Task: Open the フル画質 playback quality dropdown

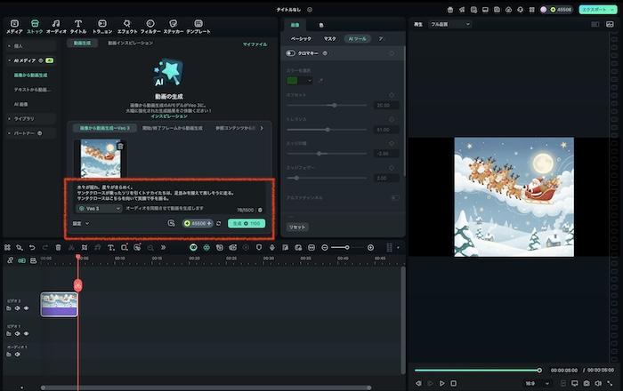Action: [449, 24]
